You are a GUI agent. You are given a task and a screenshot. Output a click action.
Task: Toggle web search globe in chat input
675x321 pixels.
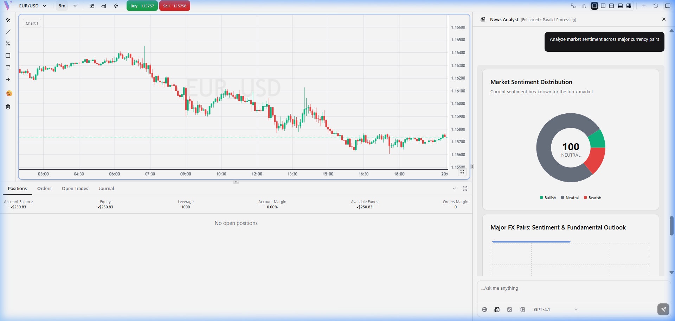point(484,310)
